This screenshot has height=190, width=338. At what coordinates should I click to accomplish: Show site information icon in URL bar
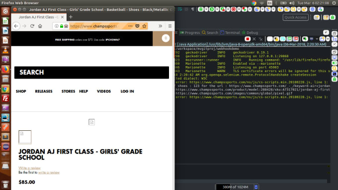click(x=57, y=26)
